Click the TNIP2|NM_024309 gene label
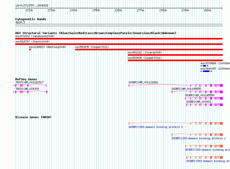230x169 pixels. [x=27, y=89]
